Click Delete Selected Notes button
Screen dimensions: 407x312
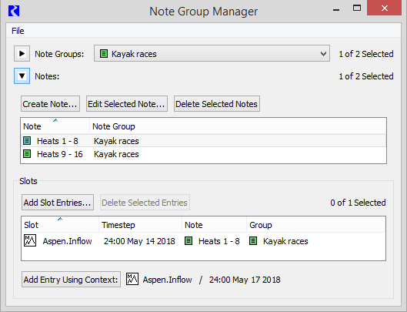217,104
